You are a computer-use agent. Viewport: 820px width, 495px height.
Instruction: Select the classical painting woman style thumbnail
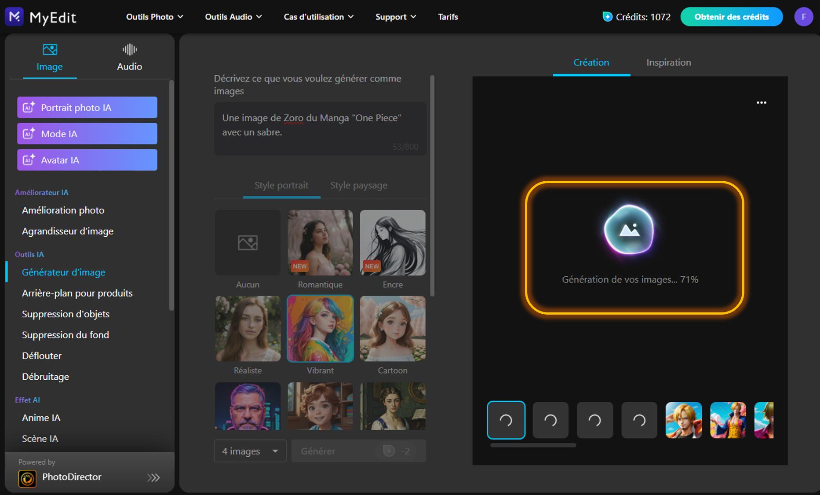pos(393,406)
